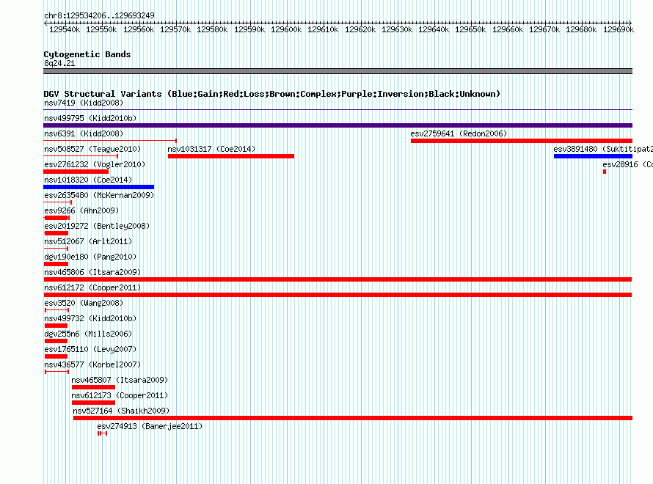
Task: Click the 129580k ruler position
Action: [212, 29]
